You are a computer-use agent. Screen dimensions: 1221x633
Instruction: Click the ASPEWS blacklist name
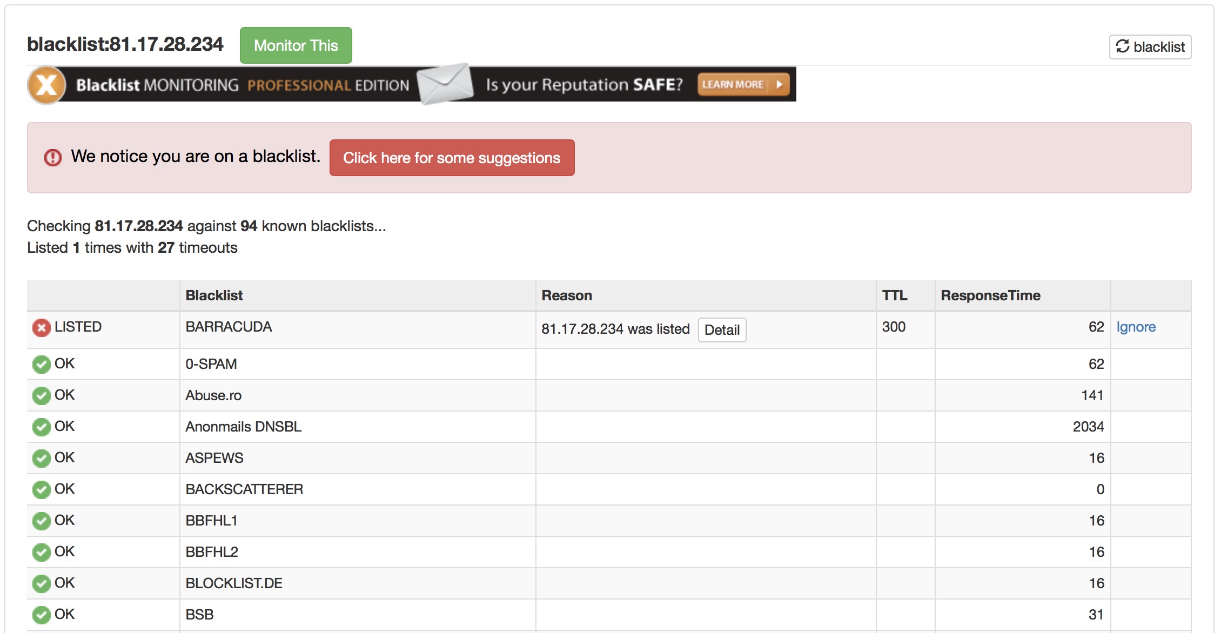214,458
